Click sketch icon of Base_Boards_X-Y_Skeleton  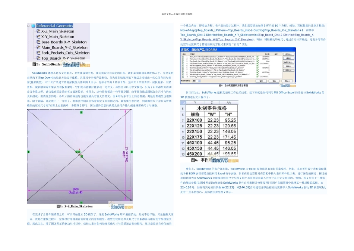point(38,42)
